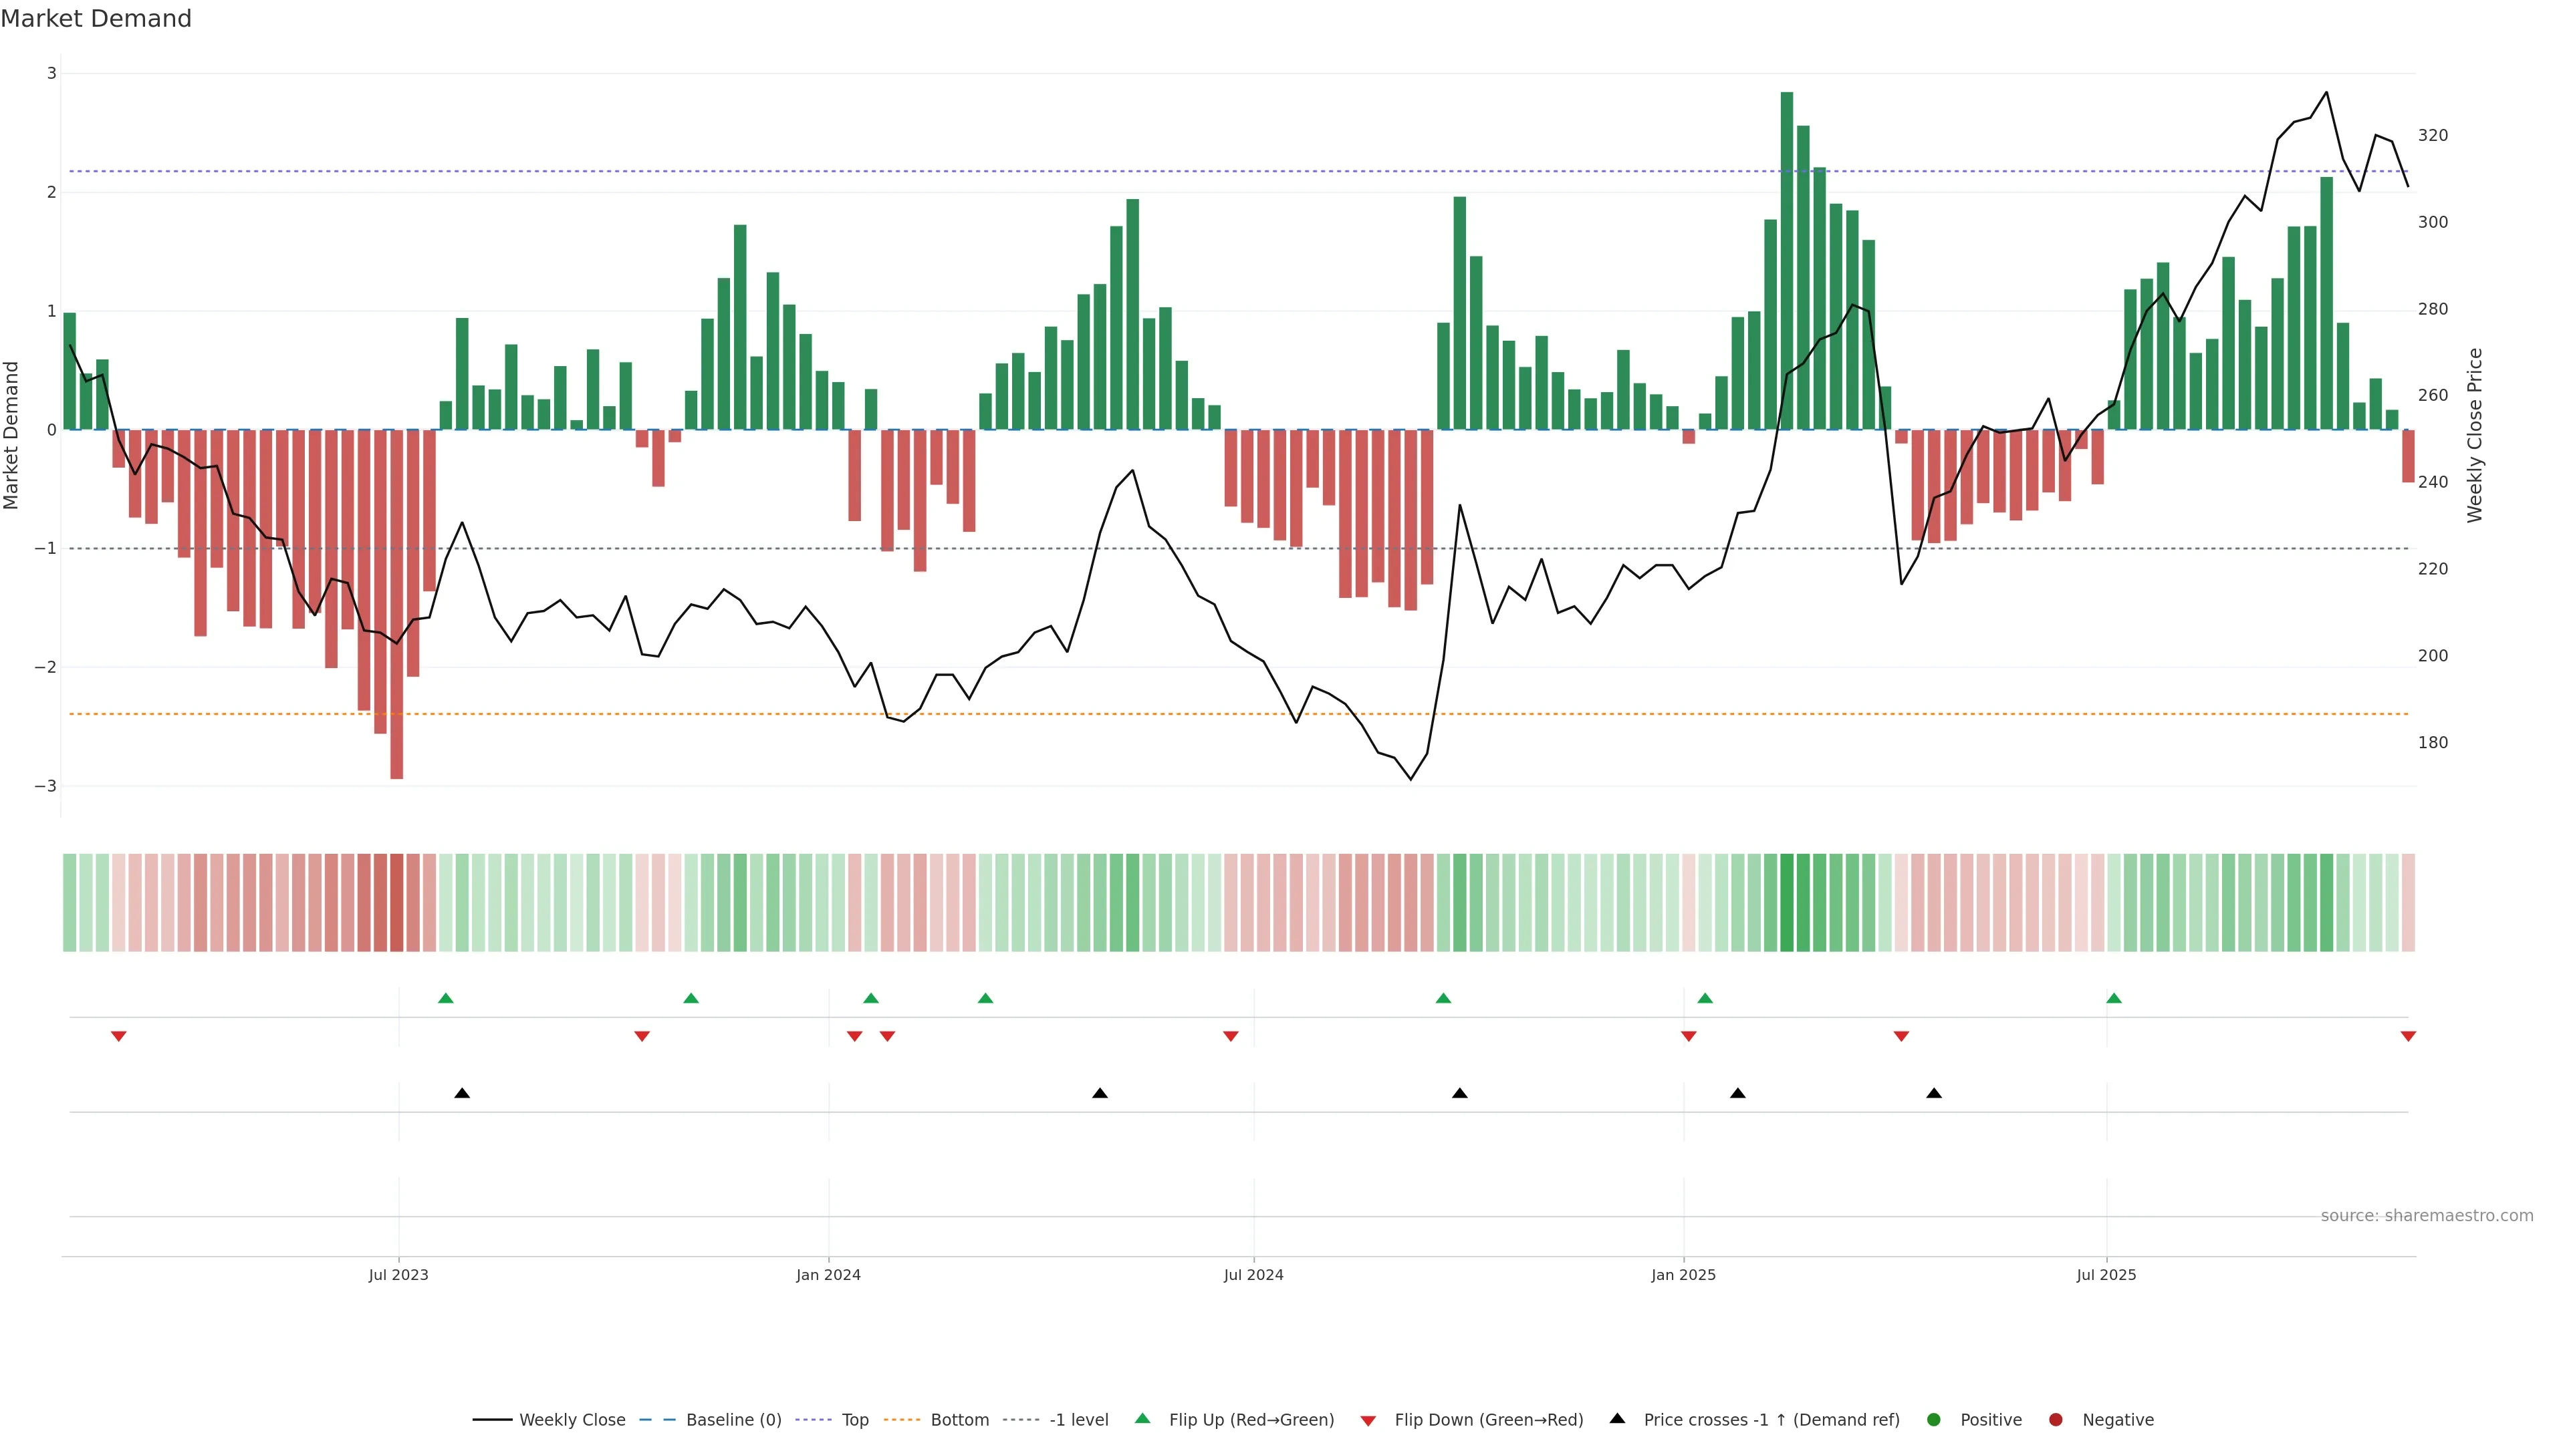Click the darkest green heatmap cell
This screenshot has height=1443, width=2567.
[x=1787, y=903]
